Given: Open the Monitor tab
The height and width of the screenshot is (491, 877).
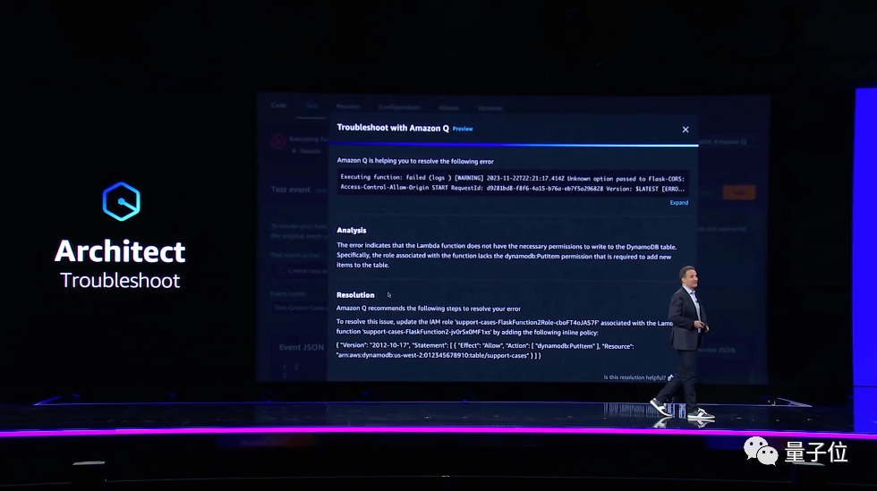Looking at the screenshot, I should (347, 106).
